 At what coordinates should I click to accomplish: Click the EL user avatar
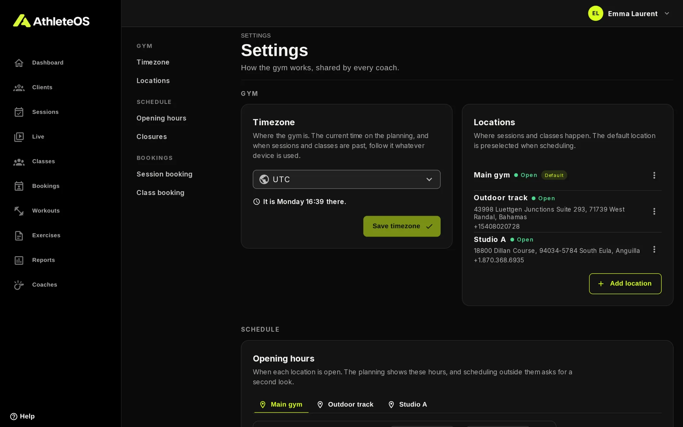(595, 14)
